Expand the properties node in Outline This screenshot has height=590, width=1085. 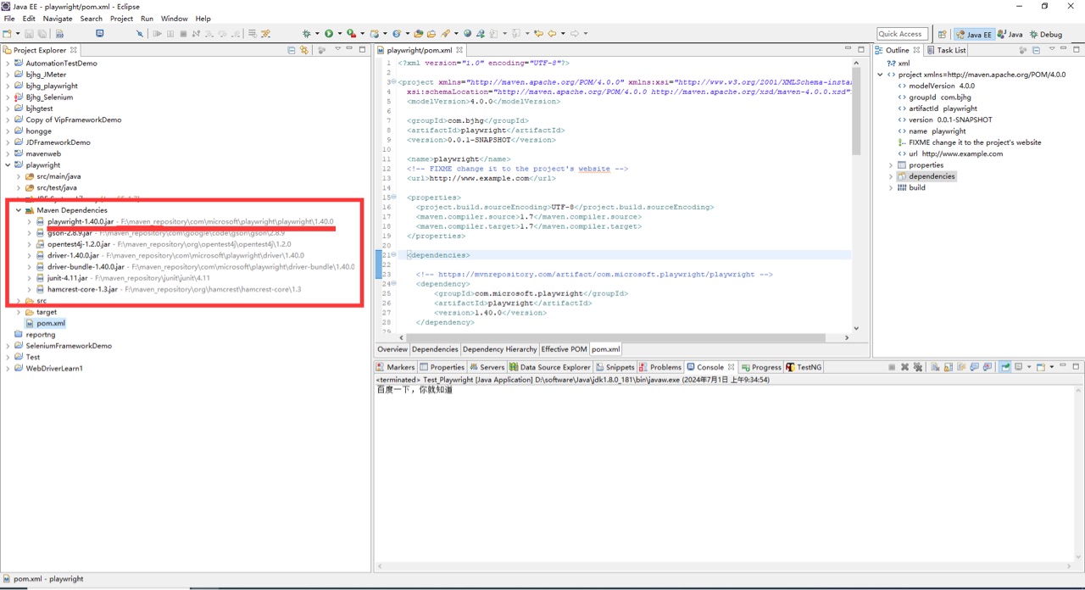891,165
